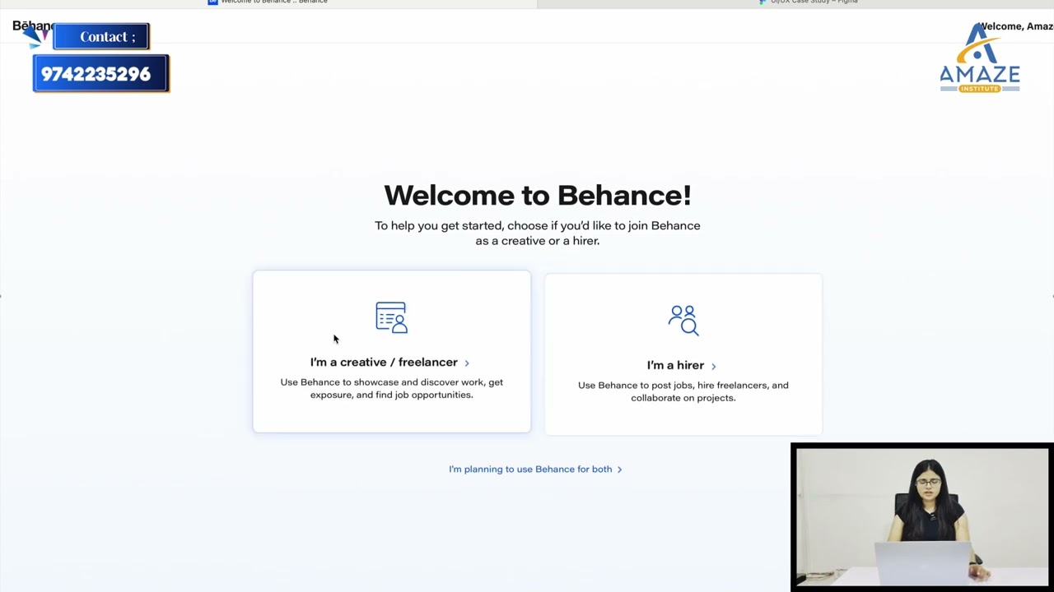Screen dimensions: 1054x592
Task: Open "I'm planning to use Behance for both" link
Action: click(530, 469)
